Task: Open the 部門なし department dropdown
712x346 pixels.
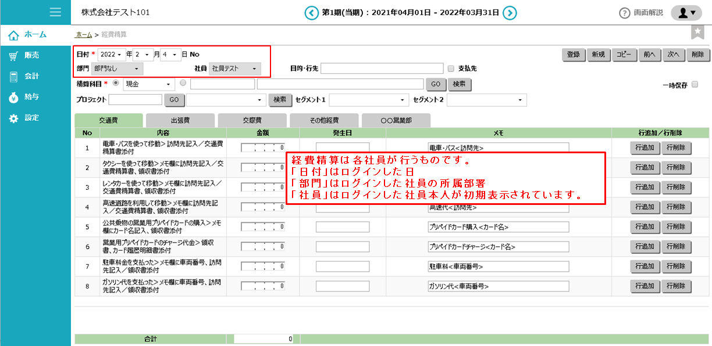Action: [117, 69]
